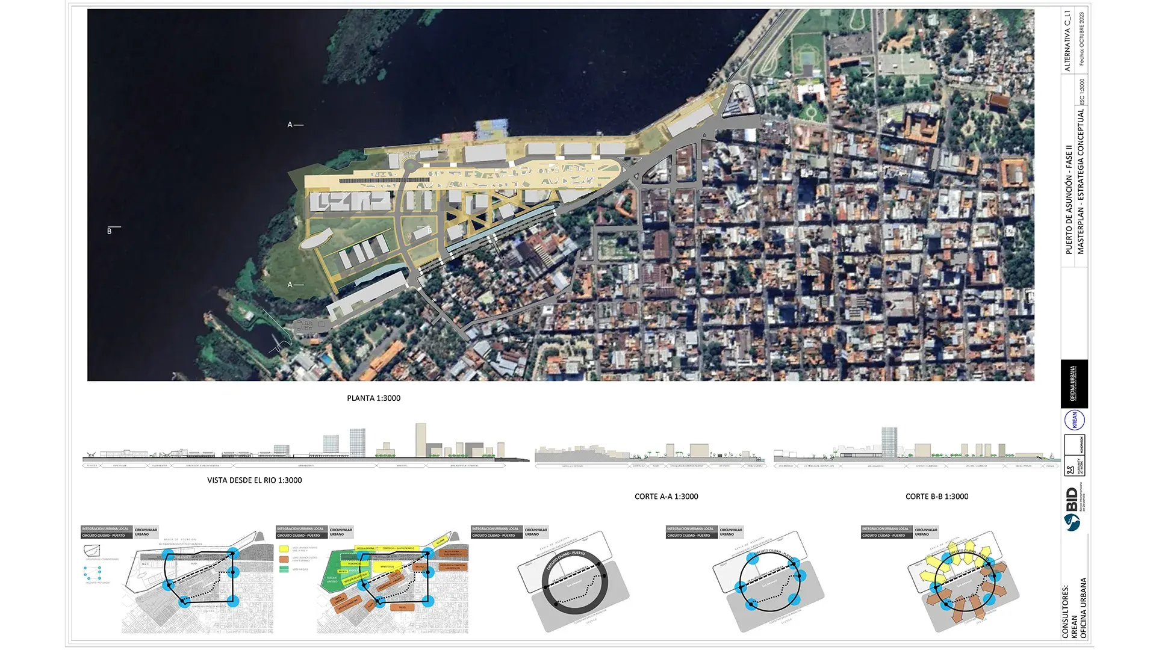The image size is (1156, 650).
Task: Click the CORTE A-A 1:3000 caption
Action: [666, 497]
